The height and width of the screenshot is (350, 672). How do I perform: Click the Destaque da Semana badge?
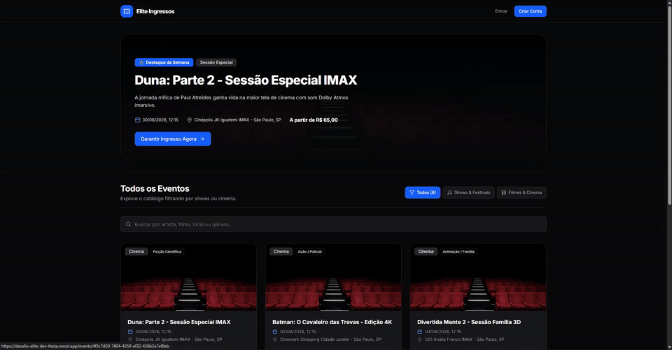[164, 62]
